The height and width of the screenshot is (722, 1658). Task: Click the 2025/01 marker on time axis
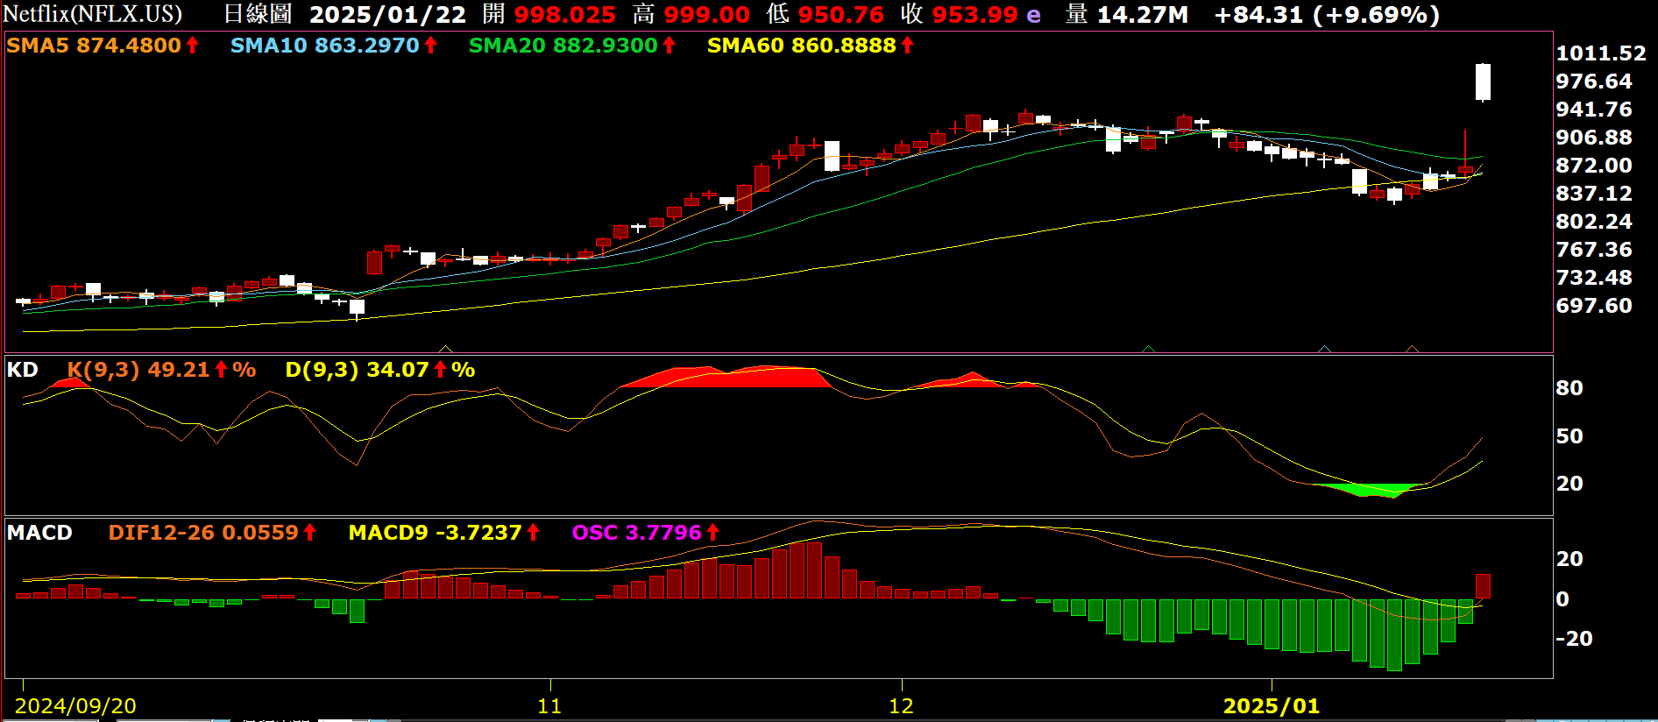(x=1271, y=705)
